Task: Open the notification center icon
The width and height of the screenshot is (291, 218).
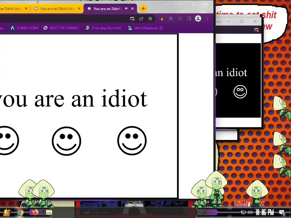Action: (x=282, y=213)
